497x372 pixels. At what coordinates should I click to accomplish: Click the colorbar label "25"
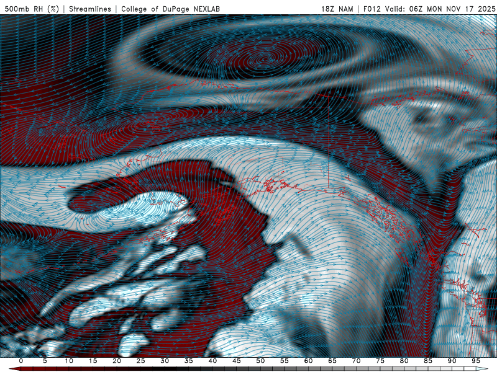[141, 361]
